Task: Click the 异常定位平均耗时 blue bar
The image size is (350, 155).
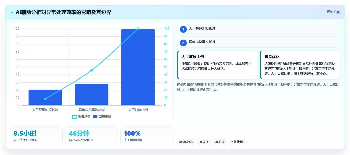Action: (x=92, y=95)
